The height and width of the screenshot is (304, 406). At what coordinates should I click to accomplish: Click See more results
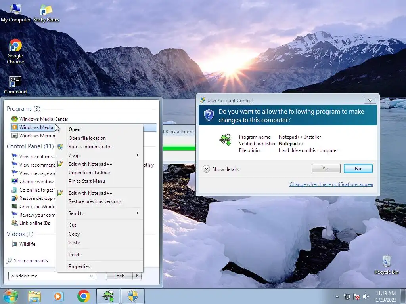pyautogui.click(x=27, y=260)
